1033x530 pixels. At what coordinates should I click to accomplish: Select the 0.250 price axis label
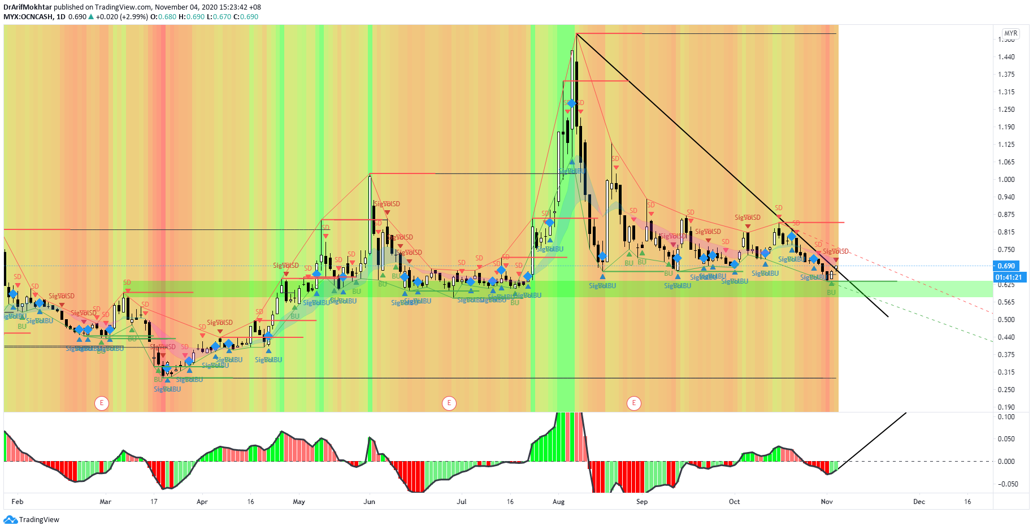click(x=1006, y=390)
